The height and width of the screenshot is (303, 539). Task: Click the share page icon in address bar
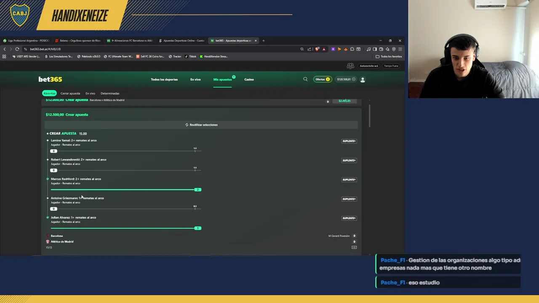coord(309,49)
